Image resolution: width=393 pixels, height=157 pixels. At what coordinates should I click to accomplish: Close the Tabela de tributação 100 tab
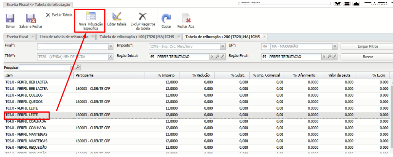(x=179, y=37)
